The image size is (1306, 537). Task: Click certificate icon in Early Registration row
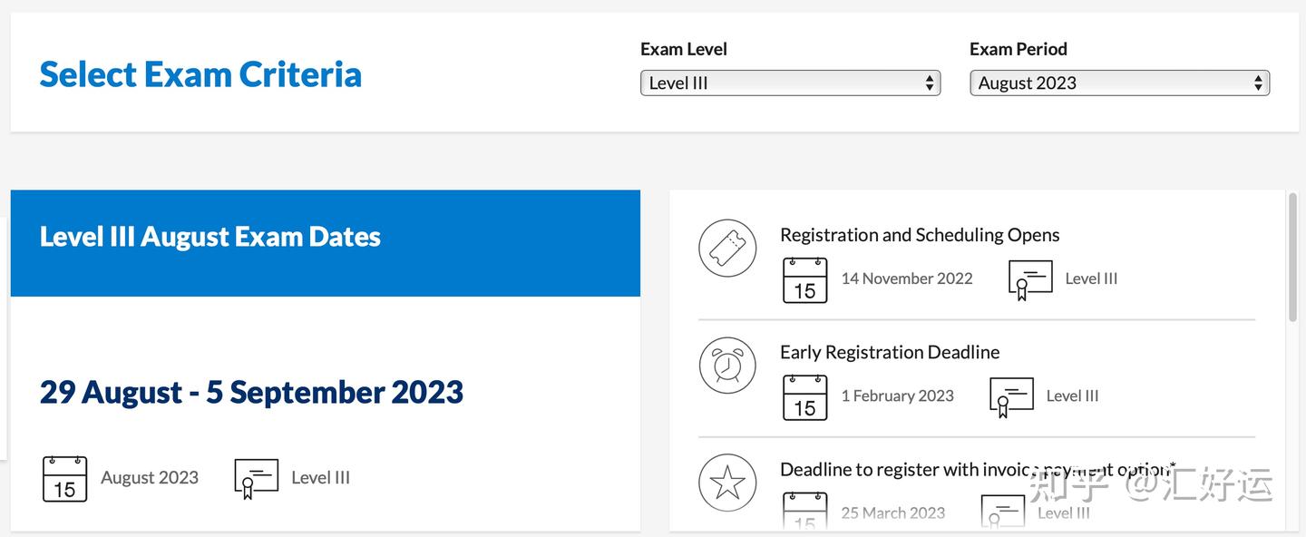pos(1011,397)
